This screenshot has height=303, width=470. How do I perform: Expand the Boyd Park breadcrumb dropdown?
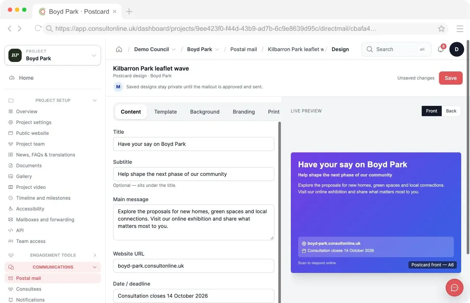click(x=217, y=49)
